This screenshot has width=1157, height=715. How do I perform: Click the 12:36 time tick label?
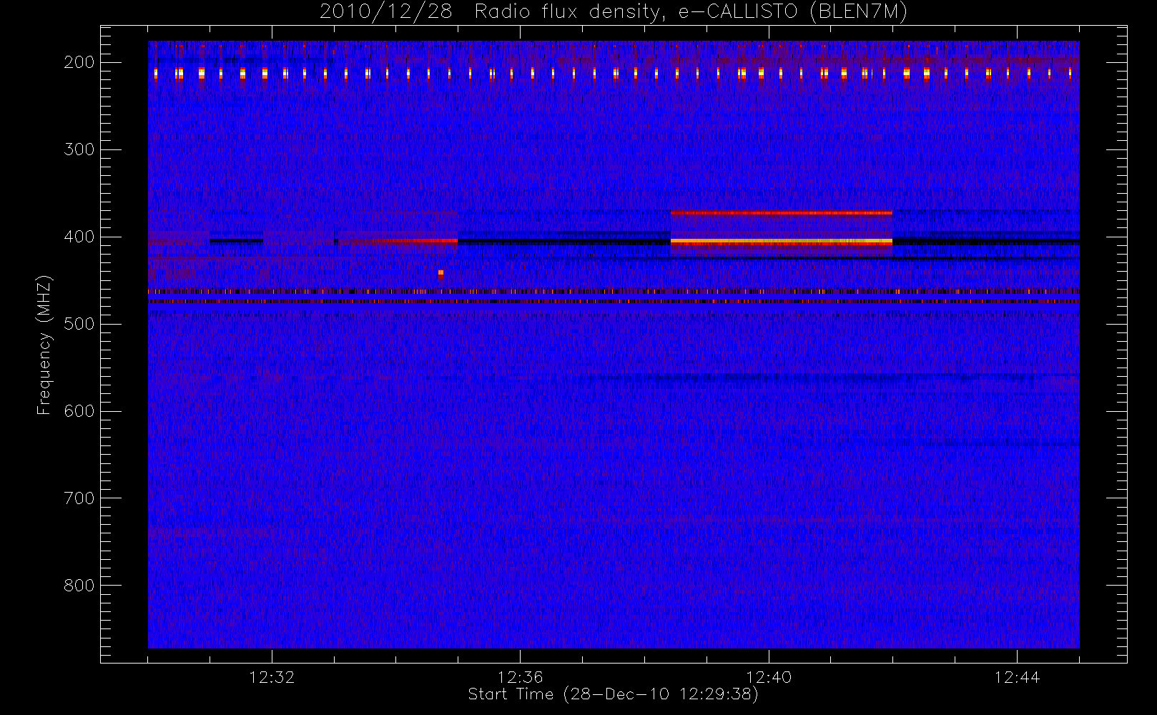(521, 677)
